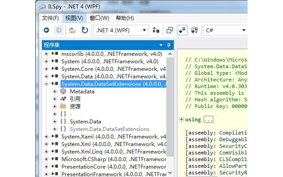283x177 pixels.
Task: Expand the 资源 resources node
Action: coord(54,106)
